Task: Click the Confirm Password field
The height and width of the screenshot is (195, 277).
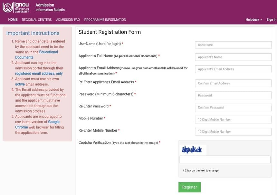Action: pyautogui.click(x=233, y=108)
